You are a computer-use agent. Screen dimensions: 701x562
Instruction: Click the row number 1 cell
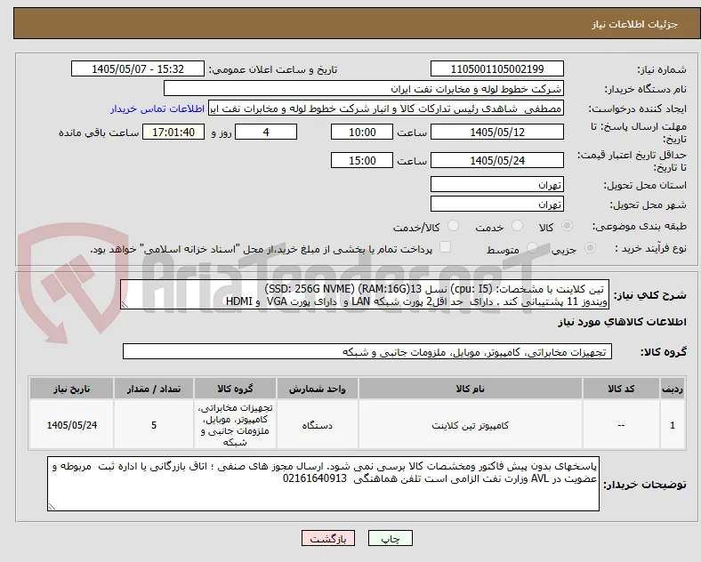(673, 425)
